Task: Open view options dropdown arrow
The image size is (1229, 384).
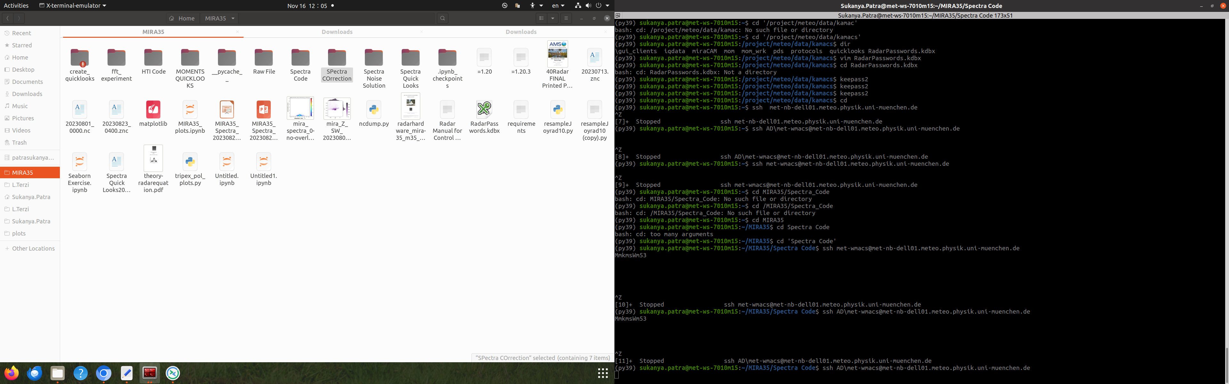Action: tap(552, 18)
